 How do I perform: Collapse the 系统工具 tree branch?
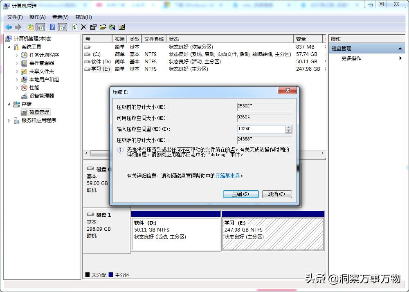[x=9, y=47]
